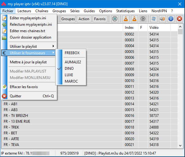Image resolution: width=185 pixels, height=157 pixels.
Task: Click the red X toolbar icon
Action: click(x=179, y=19)
